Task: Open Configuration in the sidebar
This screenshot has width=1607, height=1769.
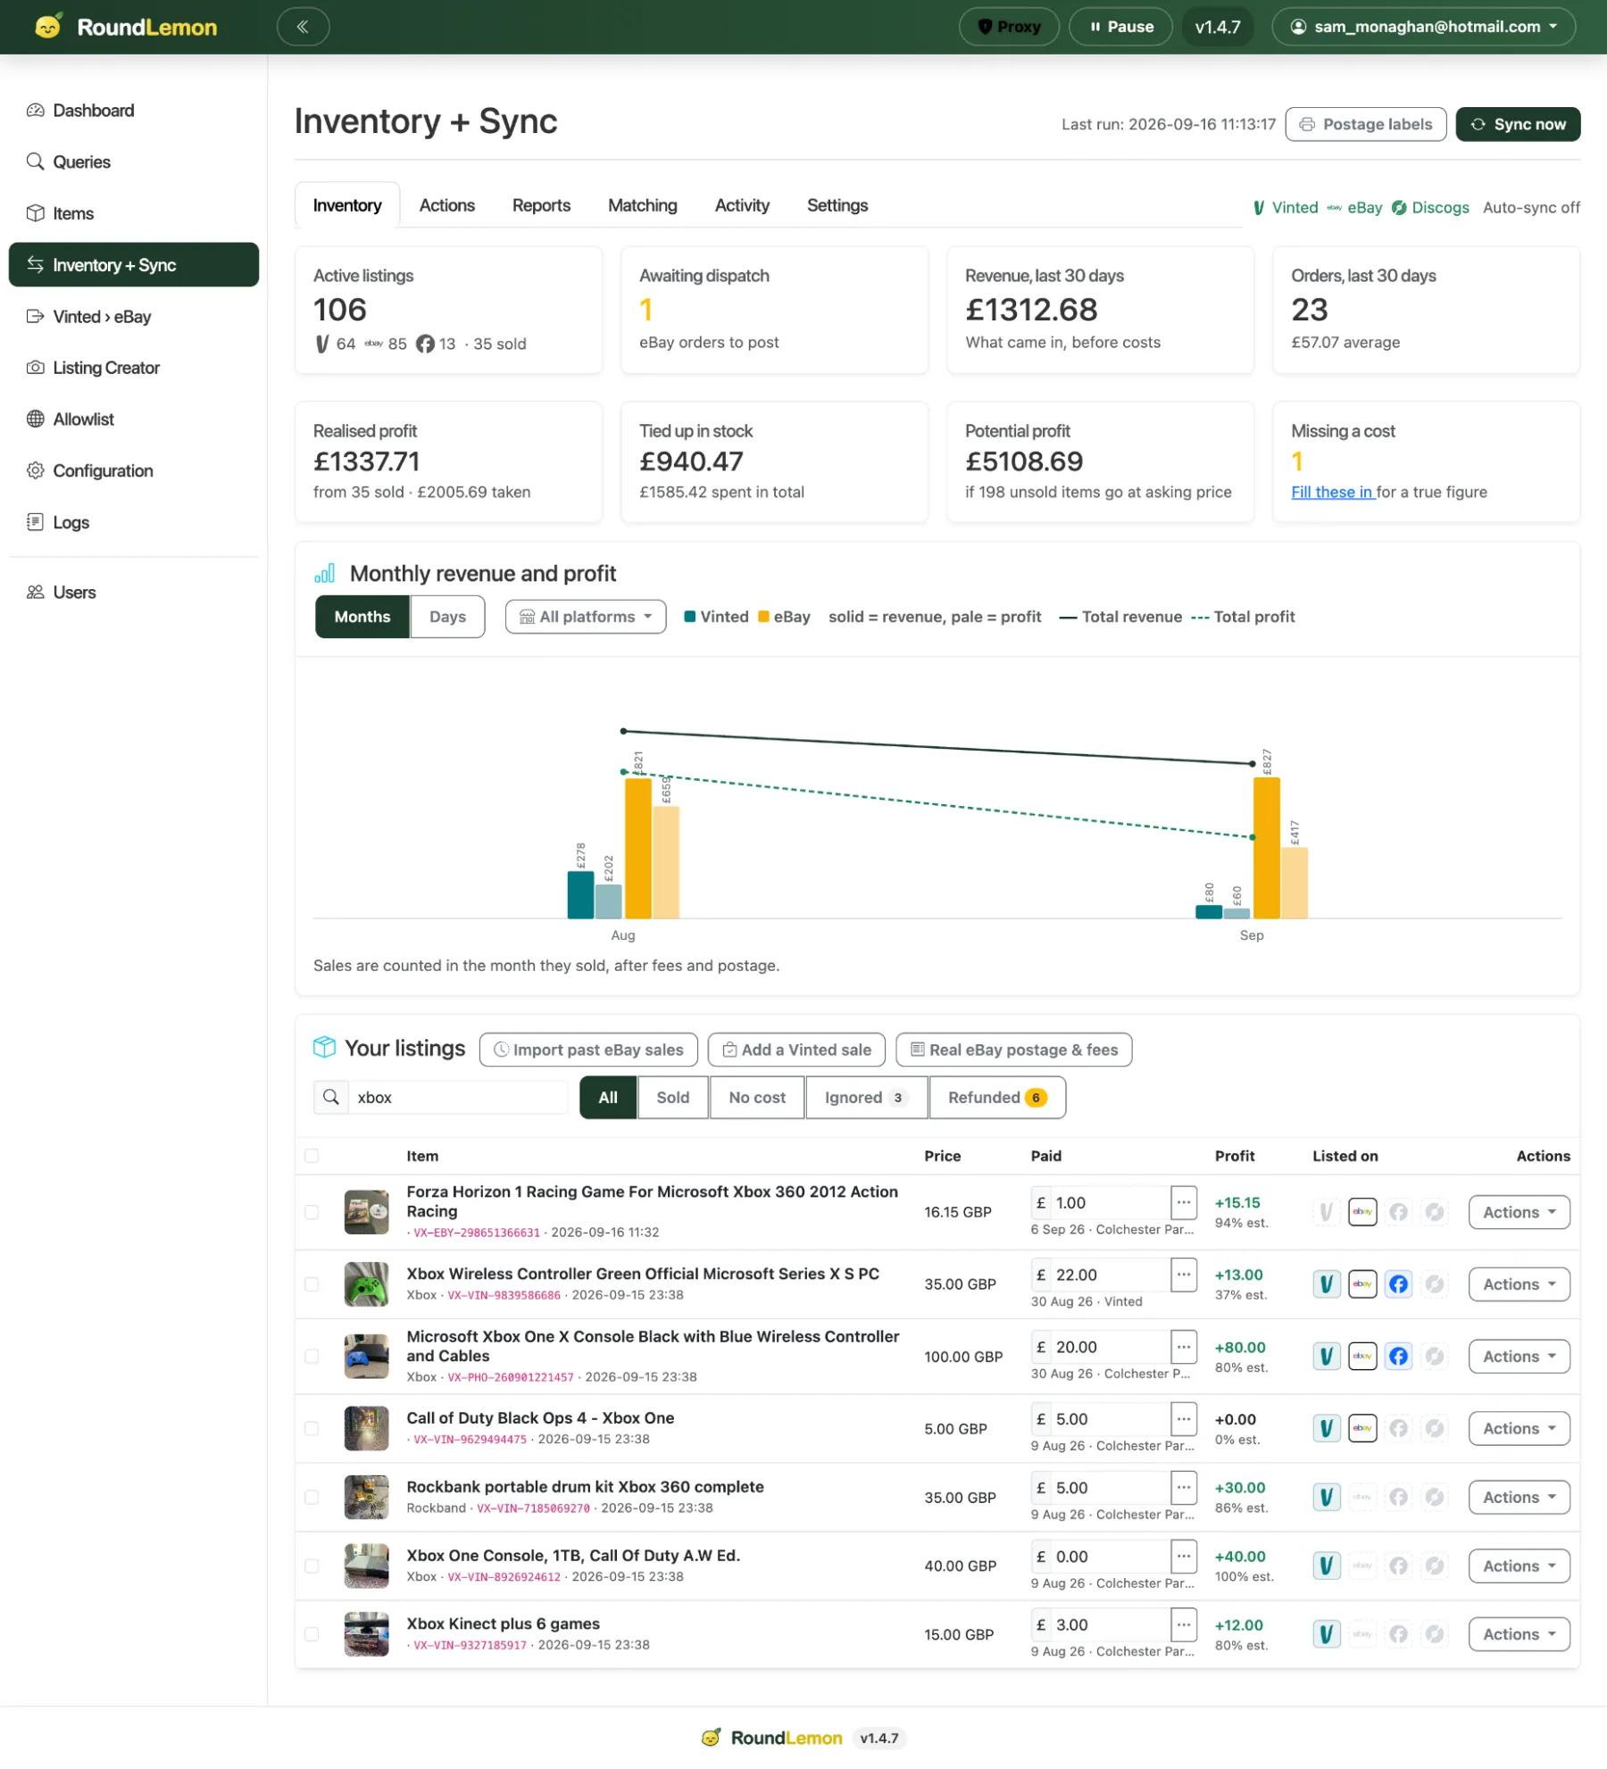Action: 134,470
